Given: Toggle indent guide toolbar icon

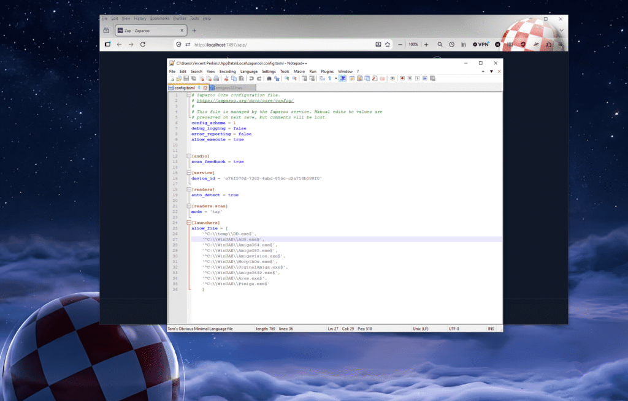Looking at the screenshot, I should click(342, 78).
